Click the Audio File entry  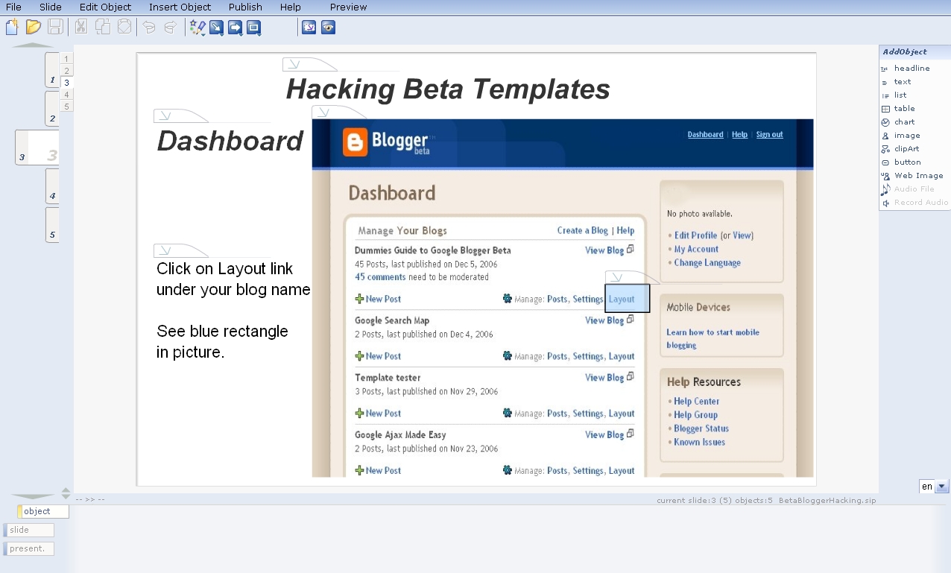pyautogui.click(x=914, y=189)
